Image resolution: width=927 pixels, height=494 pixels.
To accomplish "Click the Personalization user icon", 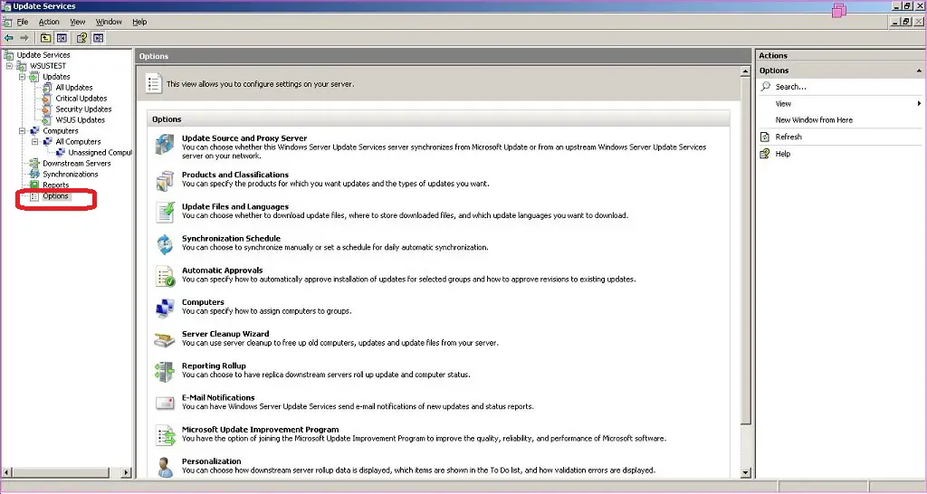I will (x=165, y=466).
